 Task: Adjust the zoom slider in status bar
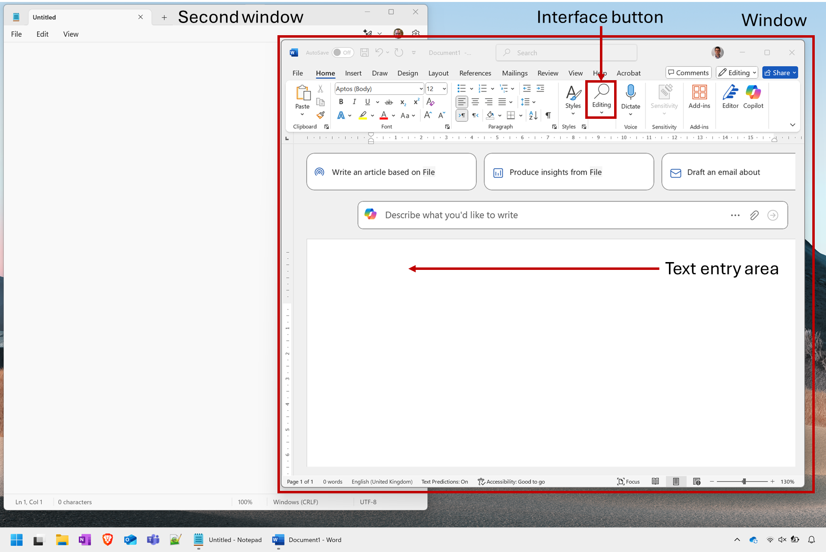tap(744, 482)
